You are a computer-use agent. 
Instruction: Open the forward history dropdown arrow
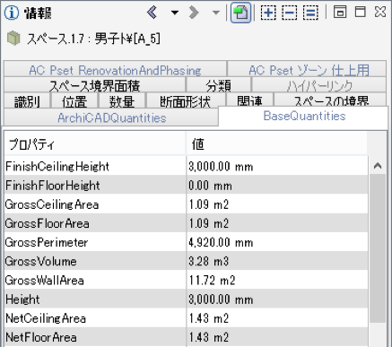click(x=215, y=13)
